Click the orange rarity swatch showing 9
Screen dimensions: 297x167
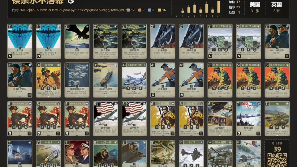coord(140,10)
